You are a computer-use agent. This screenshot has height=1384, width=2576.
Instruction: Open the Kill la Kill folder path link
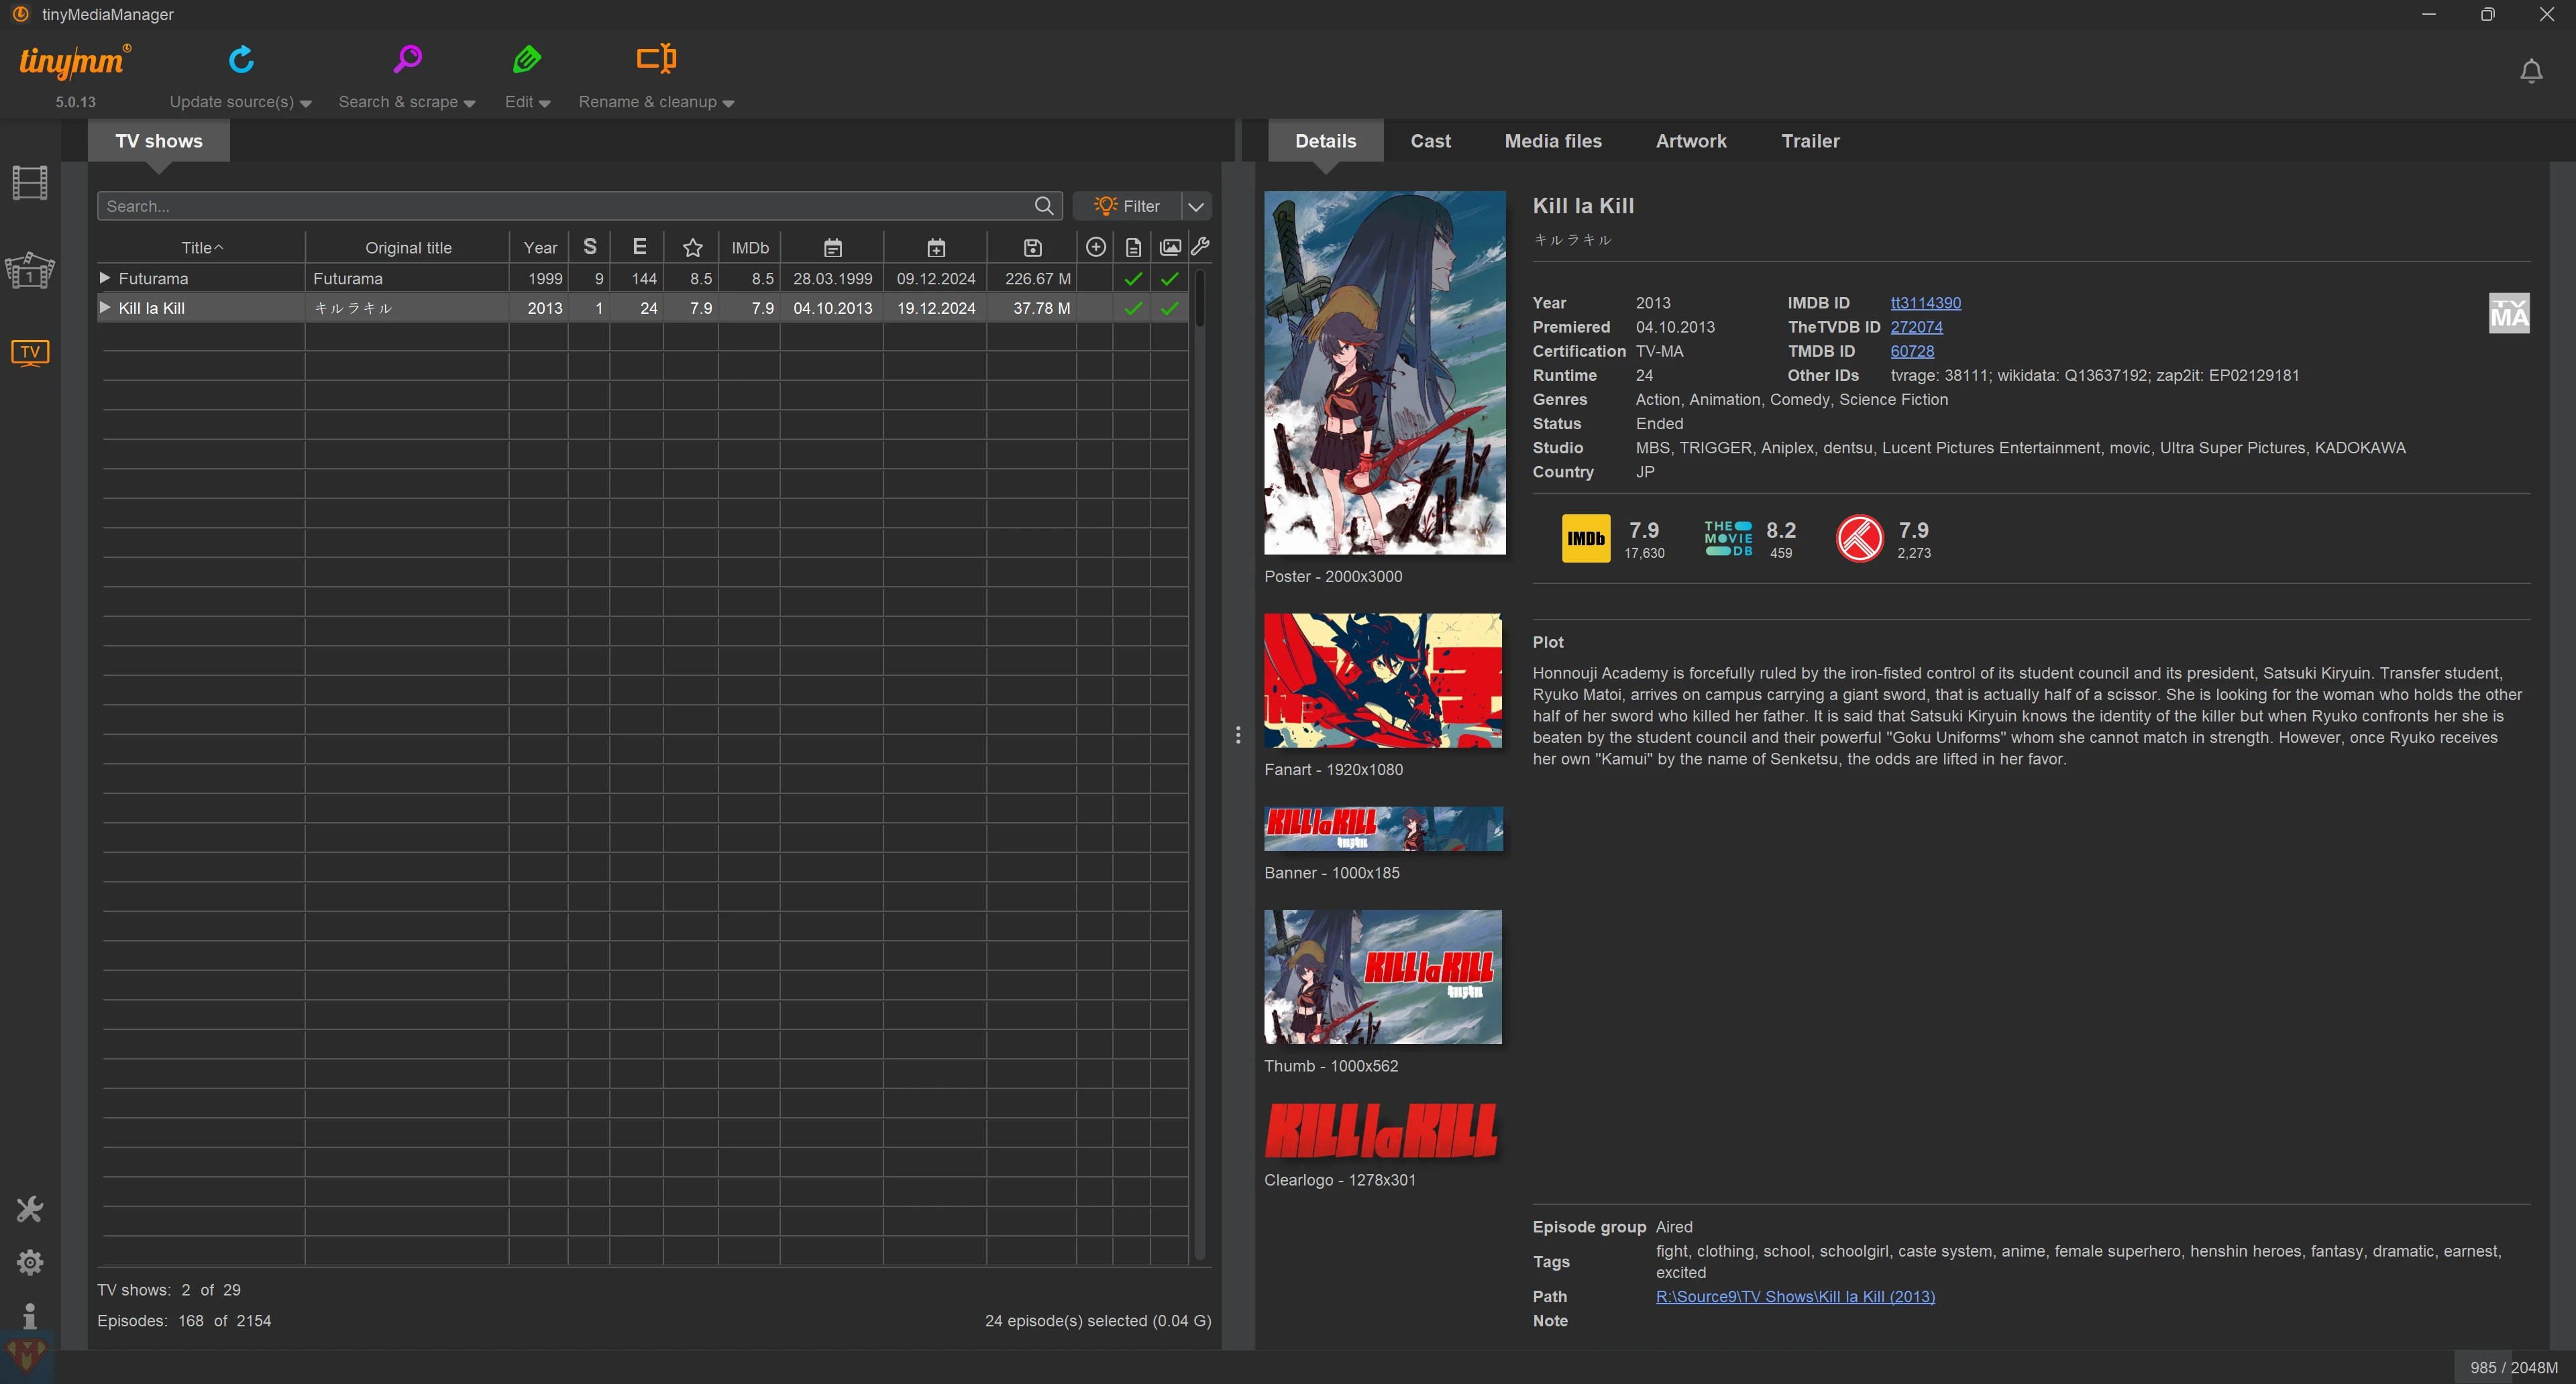[1795, 1296]
